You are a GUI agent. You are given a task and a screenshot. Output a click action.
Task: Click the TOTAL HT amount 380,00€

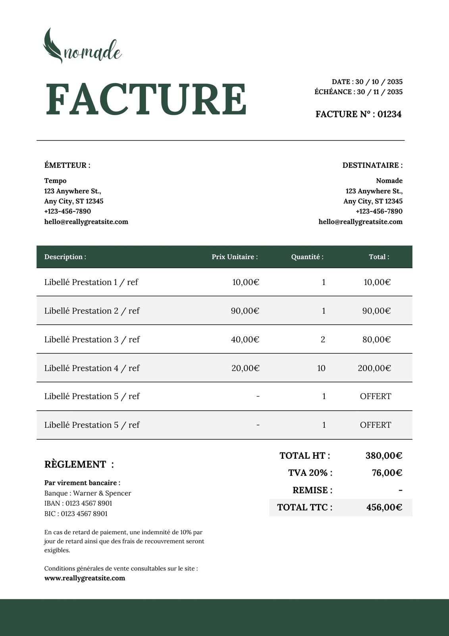[x=384, y=456]
